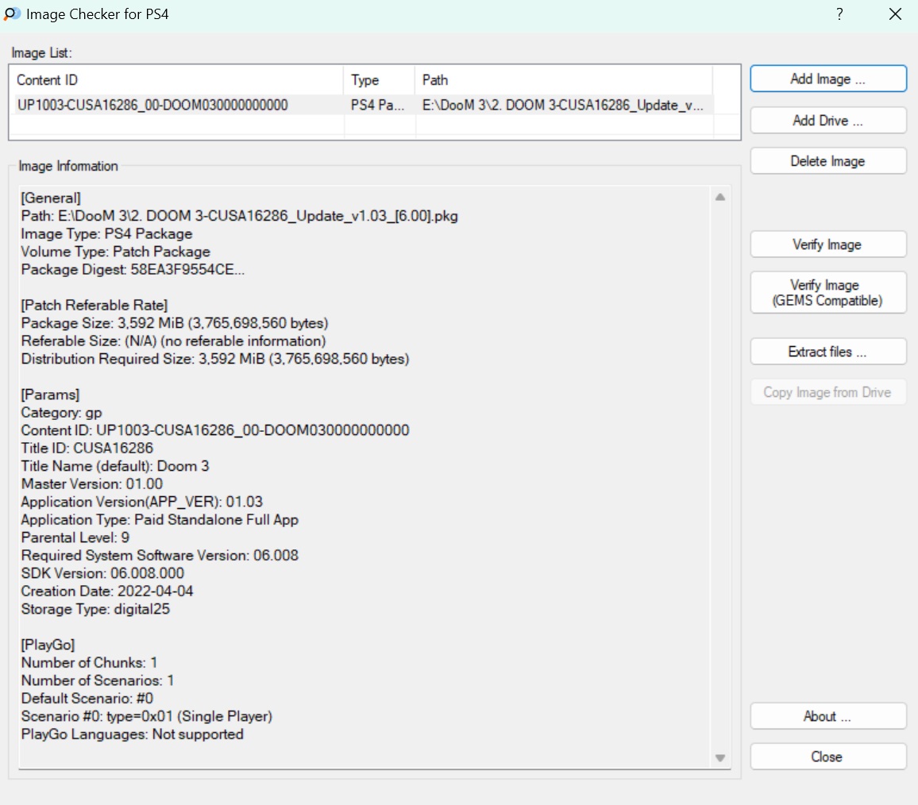The image size is (918, 805).
Task: Start the plain Verify Image check
Action: (827, 245)
